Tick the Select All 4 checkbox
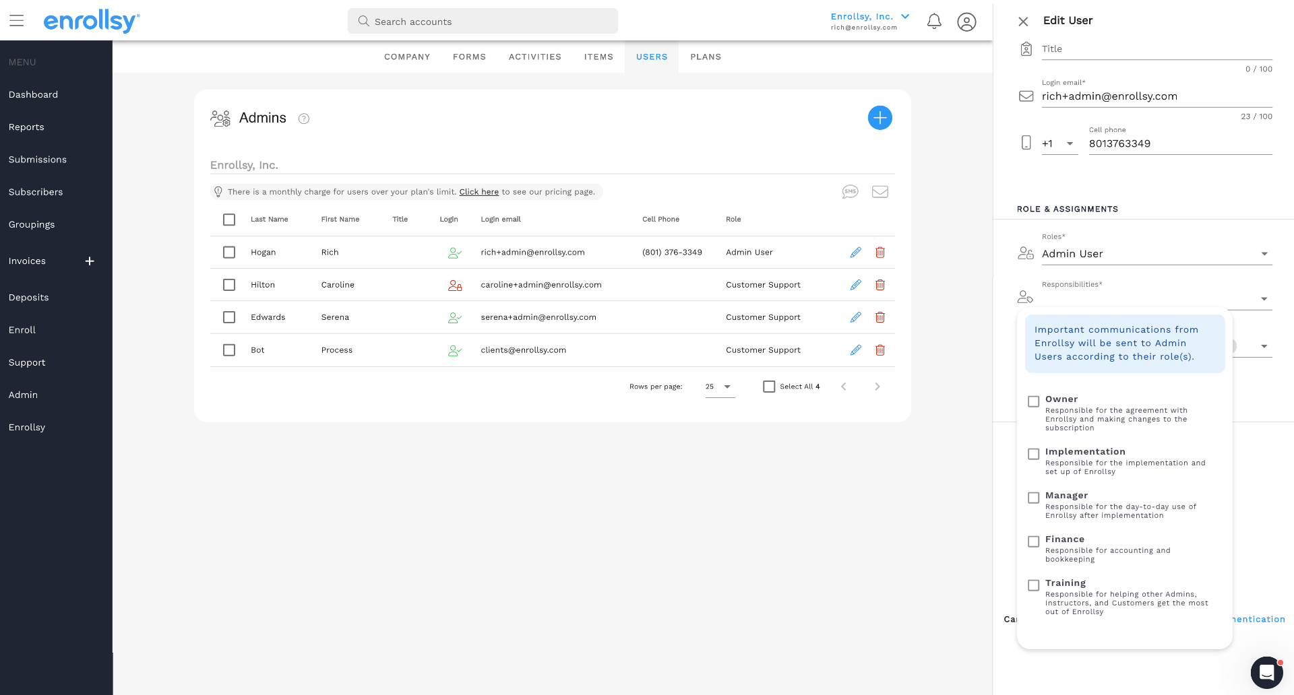Viewport: 1294px width, 695px height. click(x=769, y=387)
